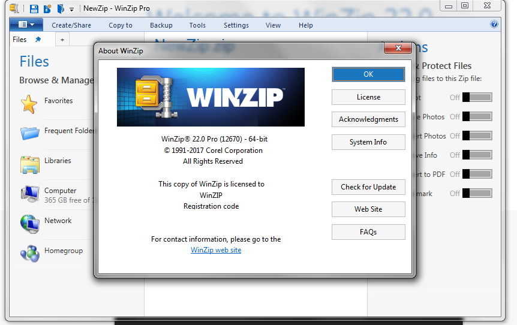Click OK in About WinZip dialog
Viewport: 517px width, 325px height.
(368, 74)
